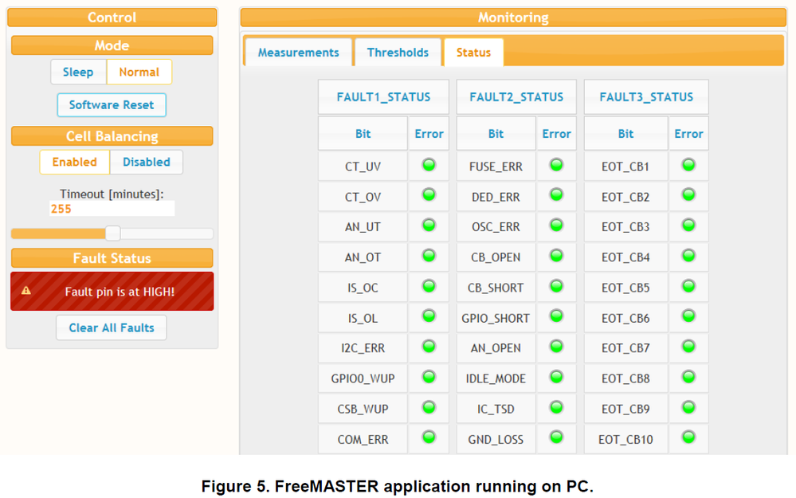The image size is (796, 498).
Task: Click the FUSE_ERR green status LED
Action: [556, 165]
